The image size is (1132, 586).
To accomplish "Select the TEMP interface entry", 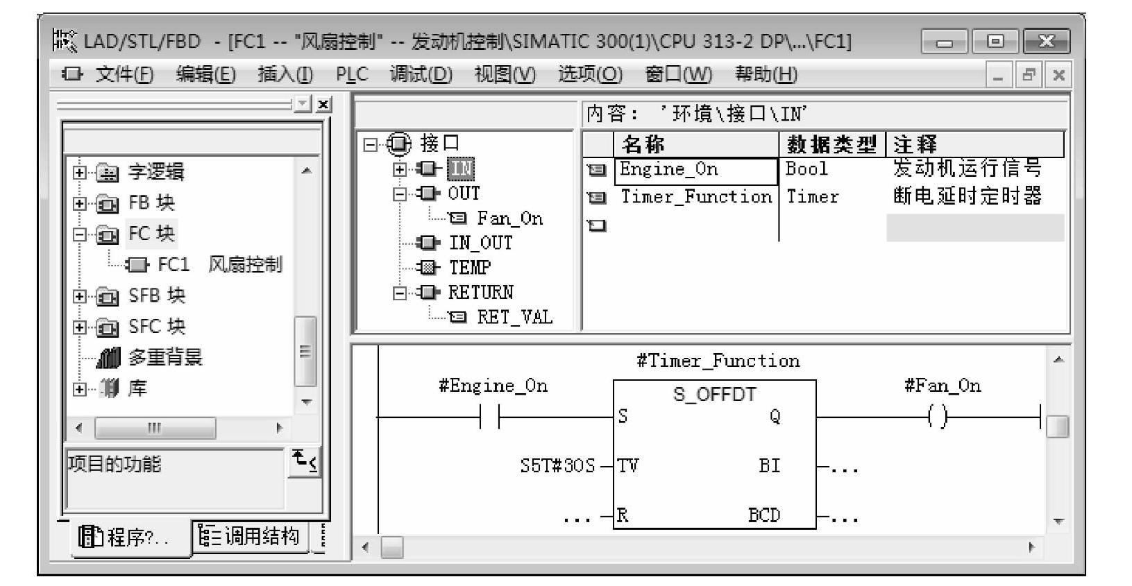I will click(470, 267).
